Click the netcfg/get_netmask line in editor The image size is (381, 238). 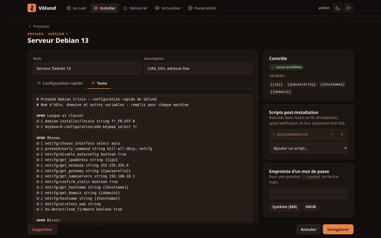point(83,165)
